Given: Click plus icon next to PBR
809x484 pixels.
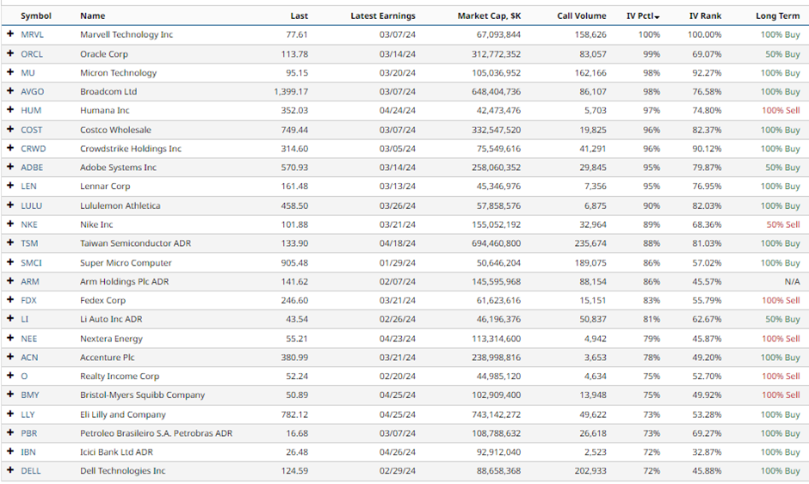Looking at the screenshot, I should coord(10,432).
